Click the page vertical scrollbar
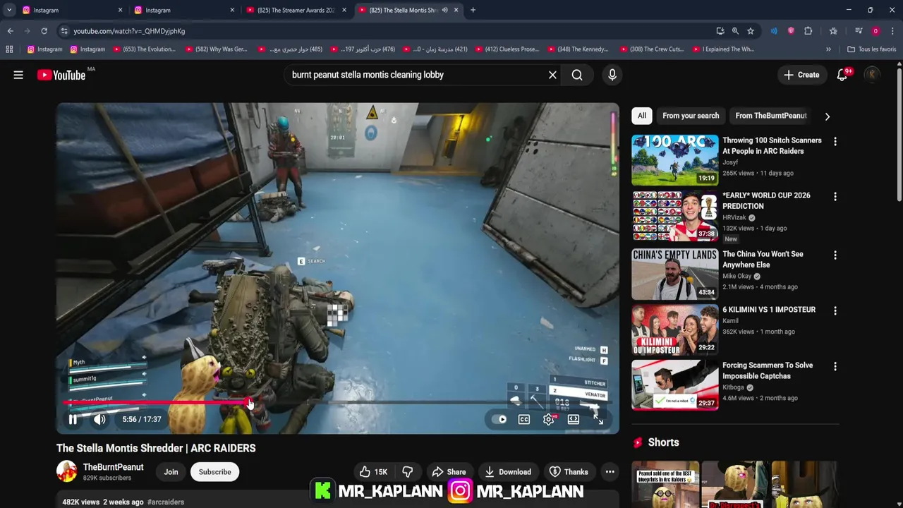The image size is (903, 508). pos(899,134)
